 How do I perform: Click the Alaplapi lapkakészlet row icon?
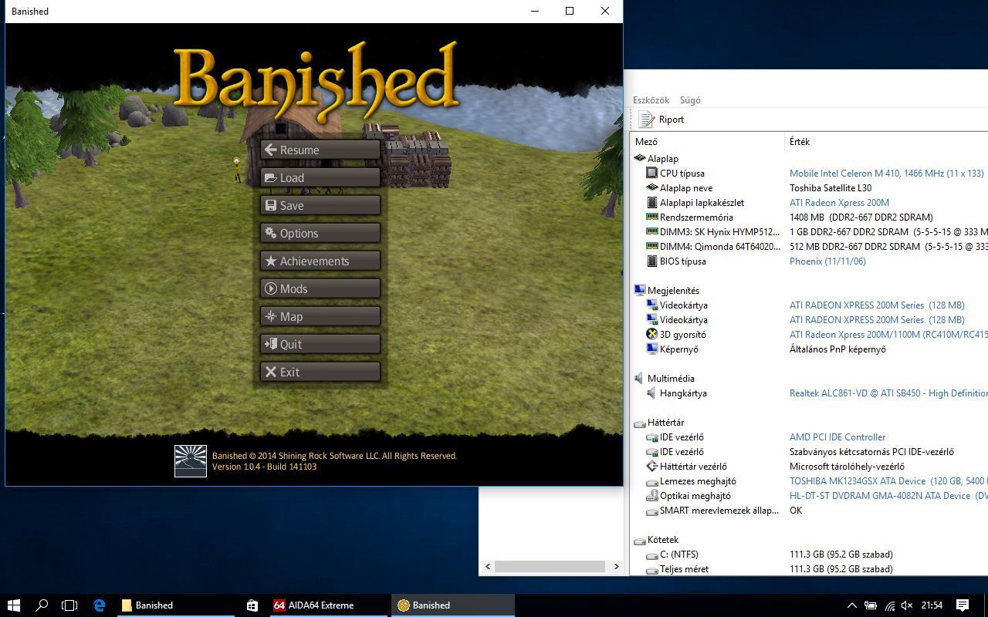pos(652,203)
